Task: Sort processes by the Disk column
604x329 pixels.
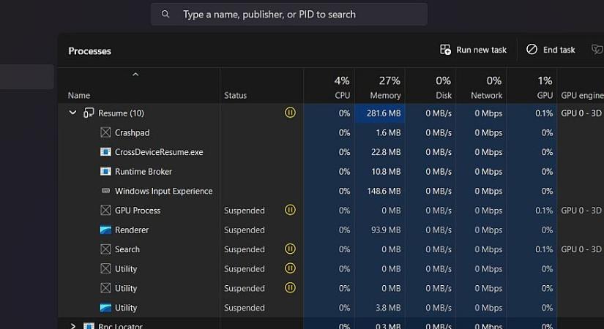Action: 444,87
